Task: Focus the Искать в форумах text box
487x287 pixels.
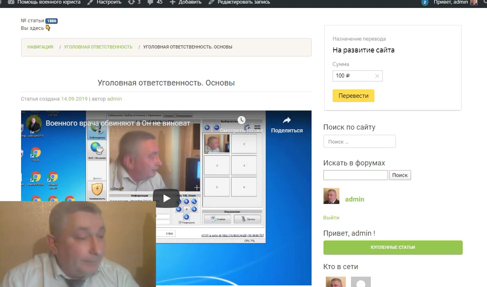Action: (355, 175)
